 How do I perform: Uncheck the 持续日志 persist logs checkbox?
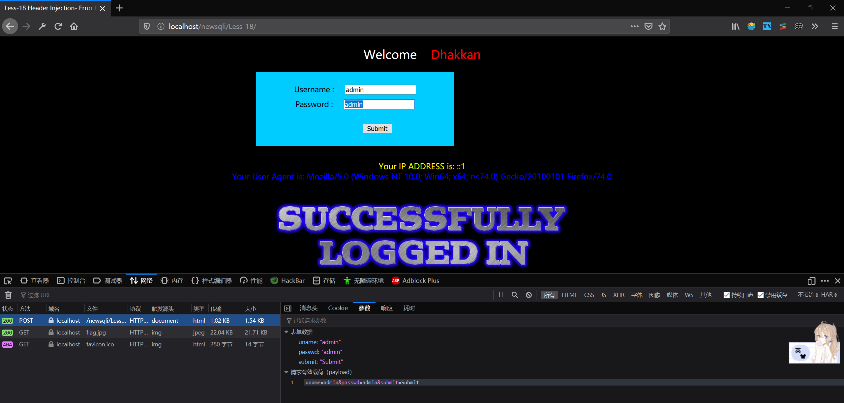coord(727,295)
